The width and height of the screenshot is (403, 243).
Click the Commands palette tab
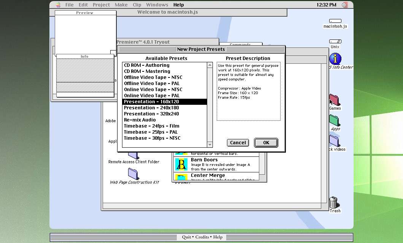pos(241,44)
